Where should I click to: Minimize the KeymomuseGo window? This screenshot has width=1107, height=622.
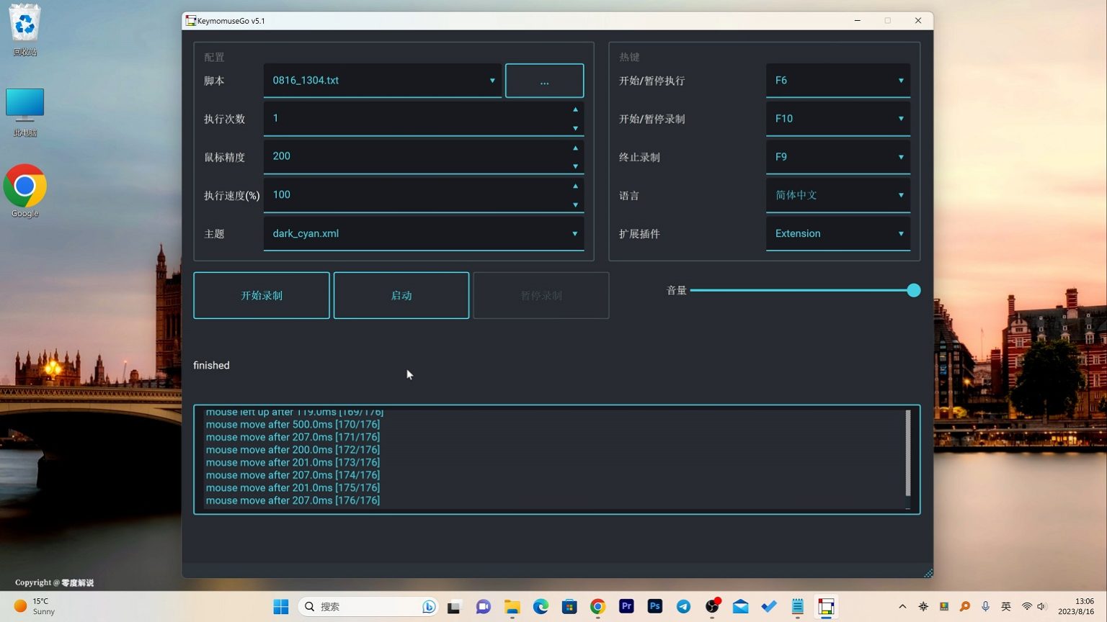[x=858, y=21]
